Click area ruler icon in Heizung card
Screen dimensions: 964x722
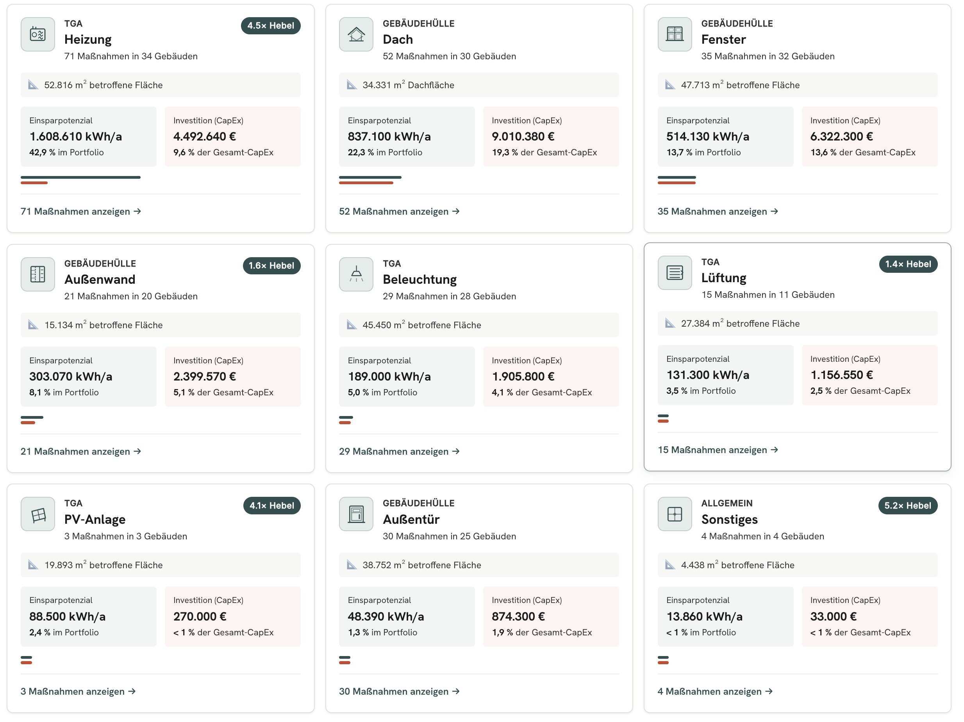click(x=33, y=85)
